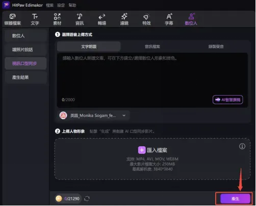Click the HitPaw Edimakor logo
Viewport: 256px width, 206px height.
click(6, 5)
